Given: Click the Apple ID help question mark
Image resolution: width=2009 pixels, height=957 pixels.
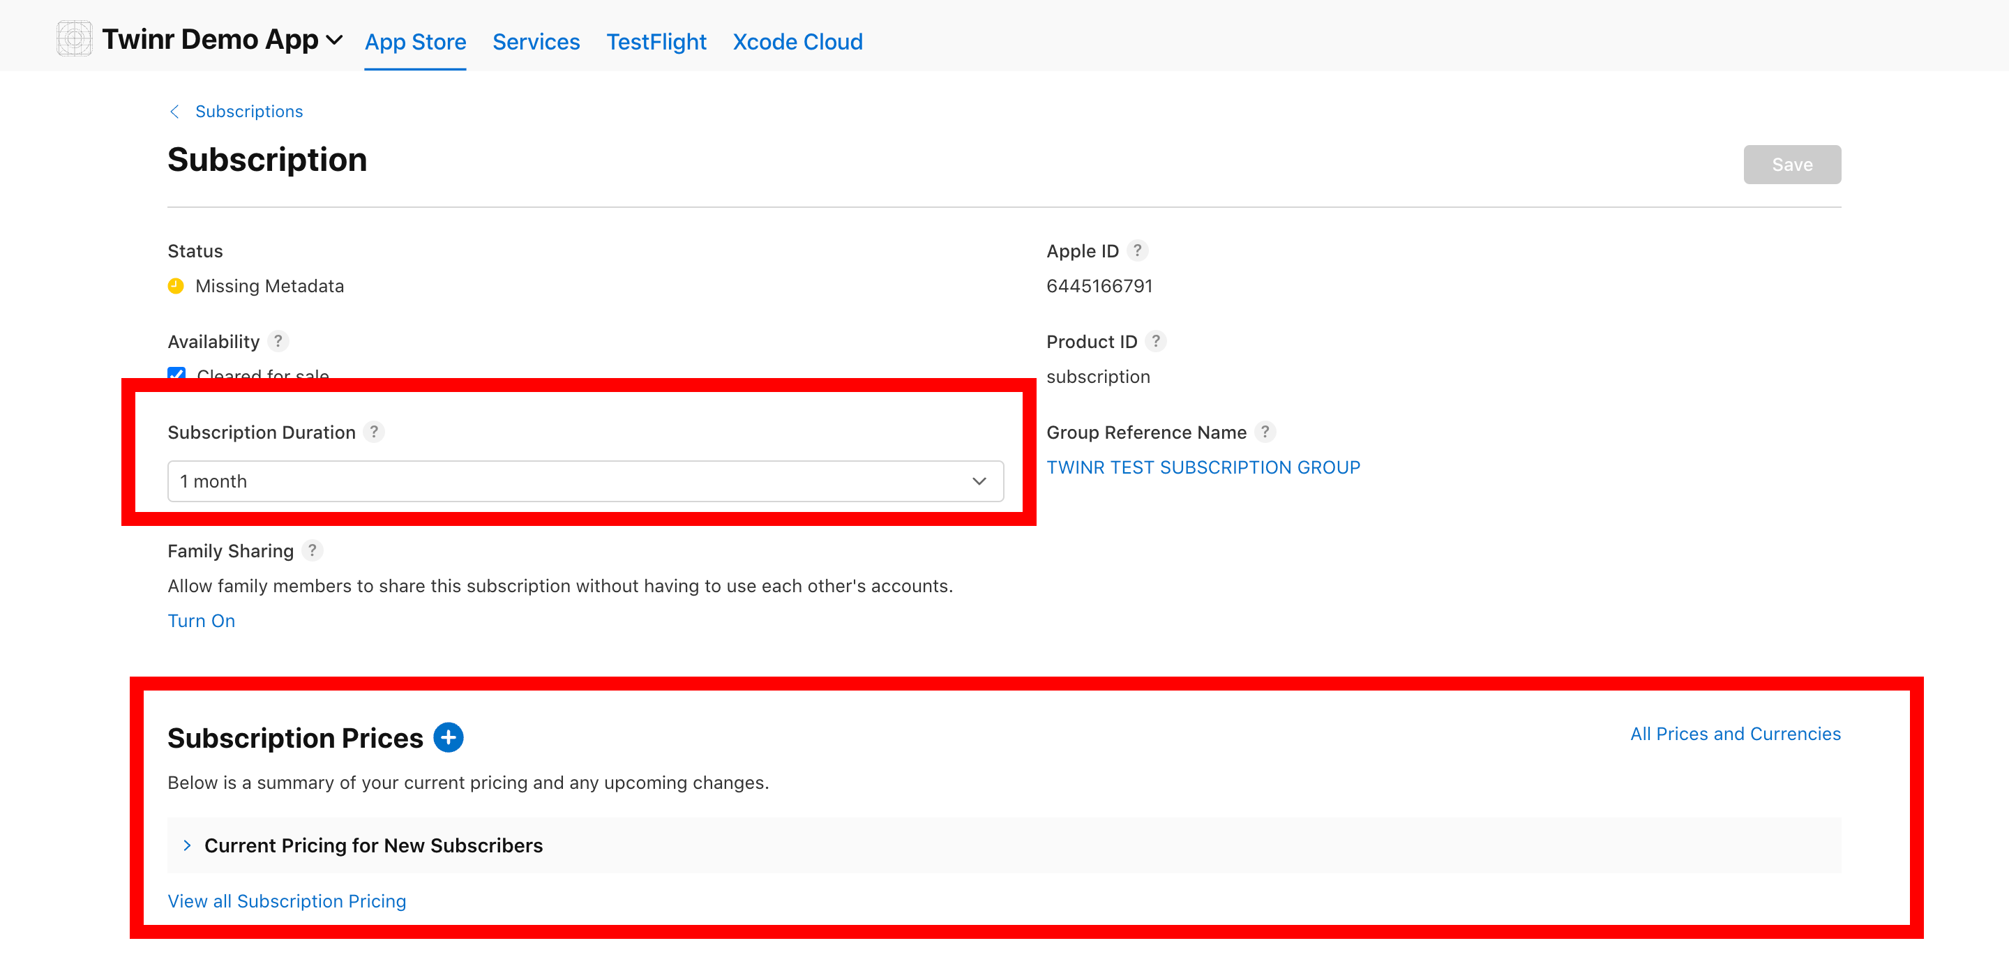Looking at the screenshot, I should click(1137, 250).
